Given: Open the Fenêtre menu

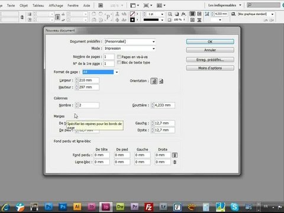Looking at the screenshot, I should pos(73,5).
